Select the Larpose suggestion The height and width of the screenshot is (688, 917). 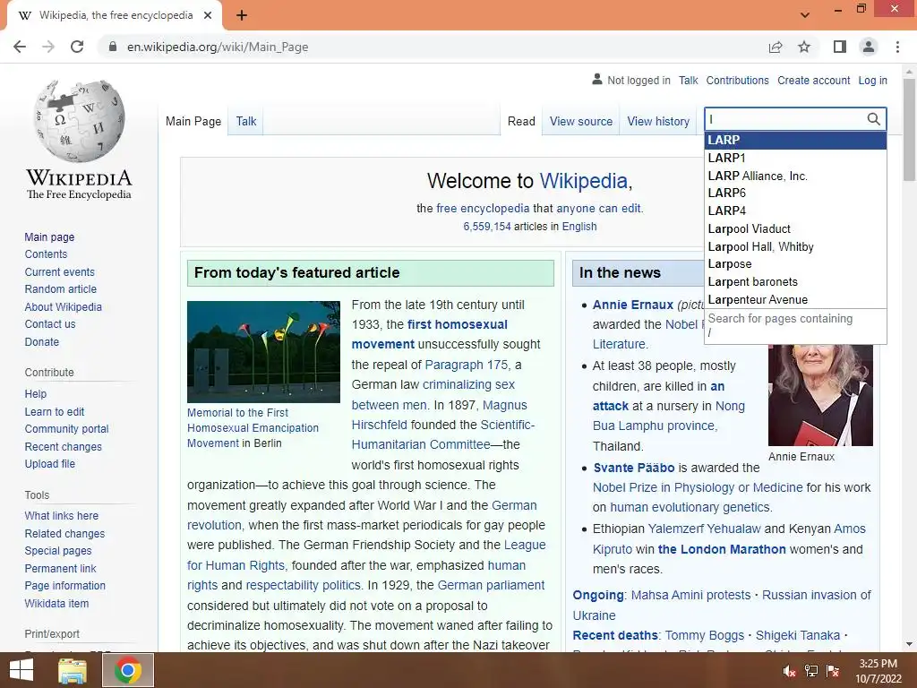[795, 264]
